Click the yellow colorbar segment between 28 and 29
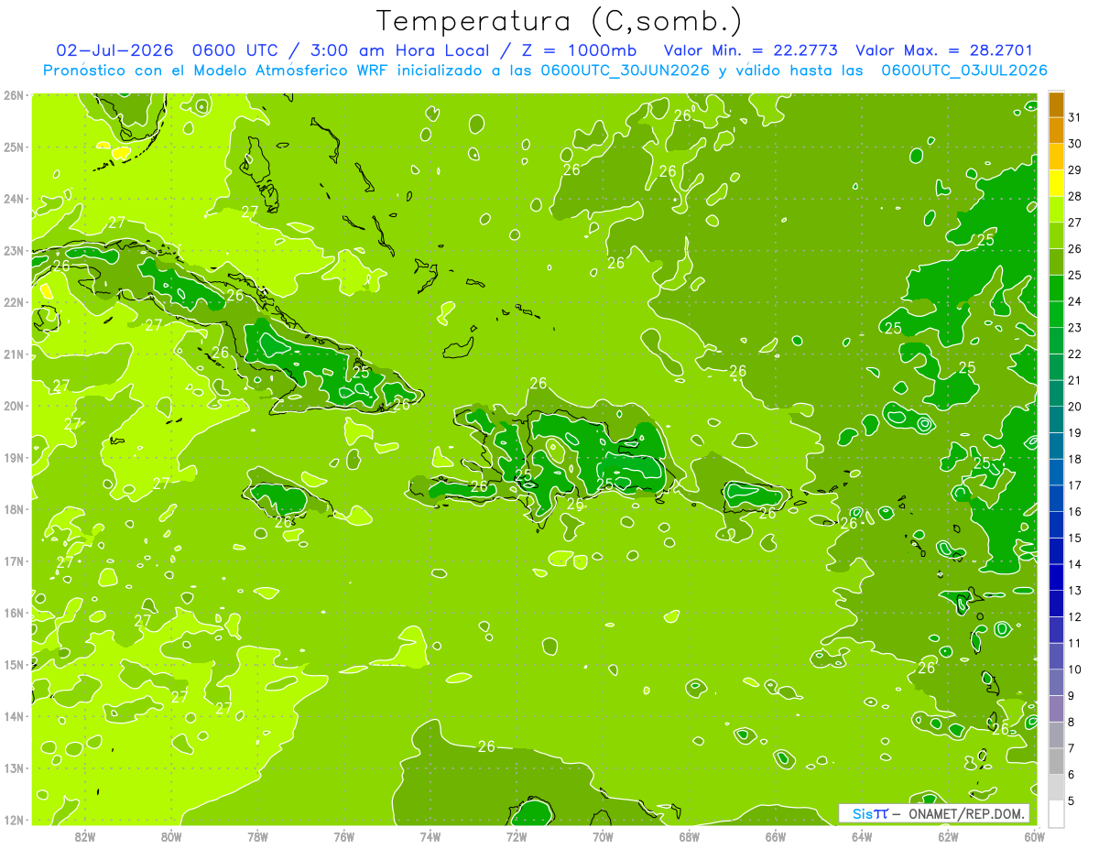This screenshot has width=1099, height=849. pyautogui.click(x=1056, y=184)
